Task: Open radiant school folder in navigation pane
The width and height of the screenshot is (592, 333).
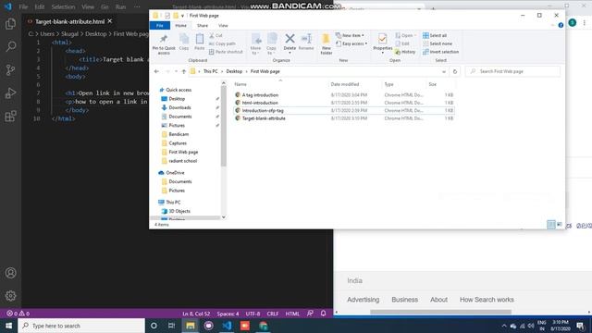Action: (x=183, y=161)
